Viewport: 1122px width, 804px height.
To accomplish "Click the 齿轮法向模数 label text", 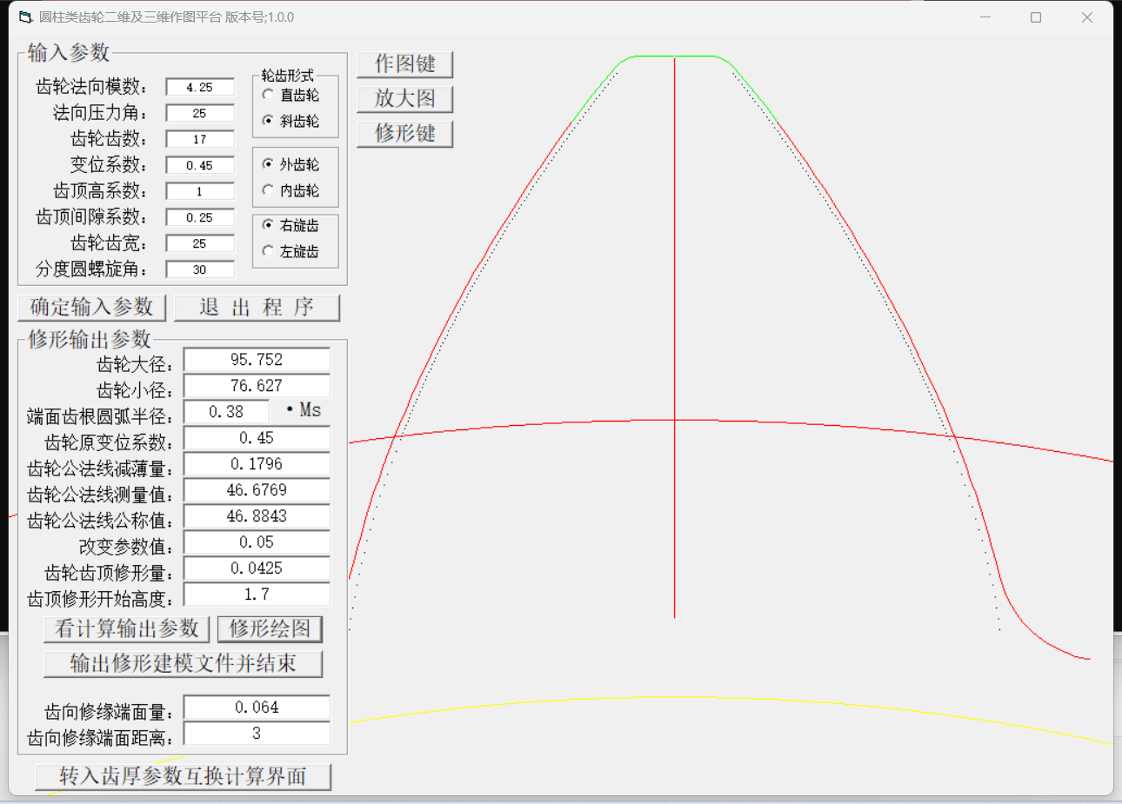I will tap(91, 87).
